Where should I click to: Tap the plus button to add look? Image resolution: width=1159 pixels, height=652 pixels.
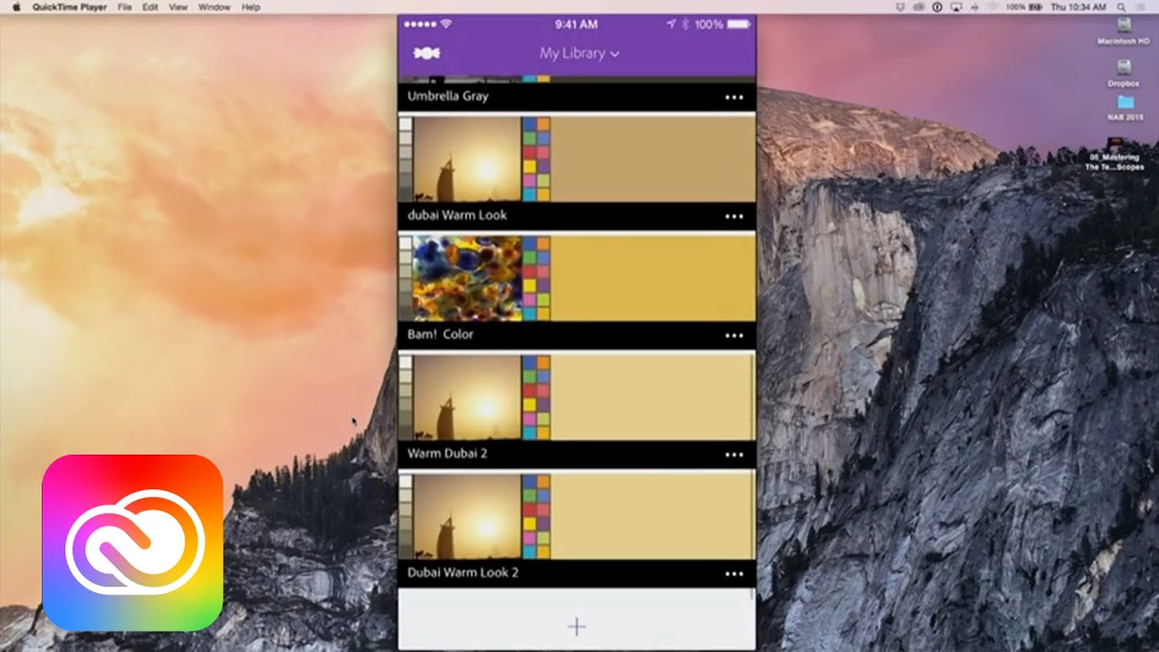coord(577,627)
